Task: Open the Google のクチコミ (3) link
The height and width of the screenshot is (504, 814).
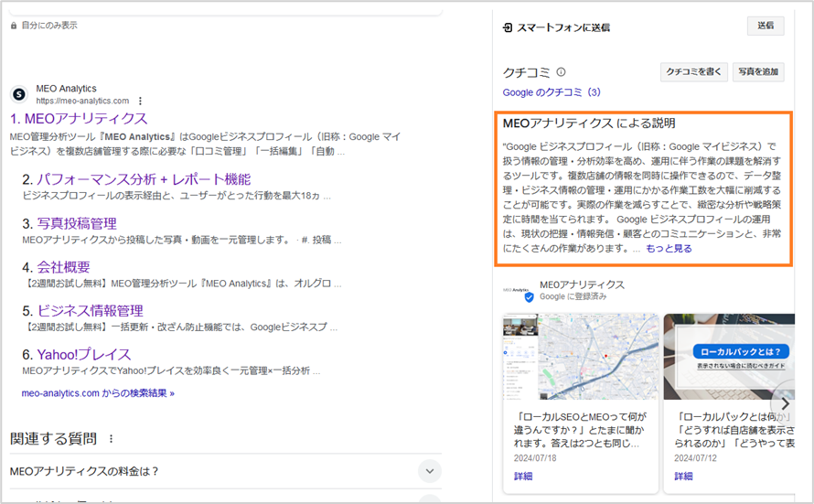Action: coord(552,92)
